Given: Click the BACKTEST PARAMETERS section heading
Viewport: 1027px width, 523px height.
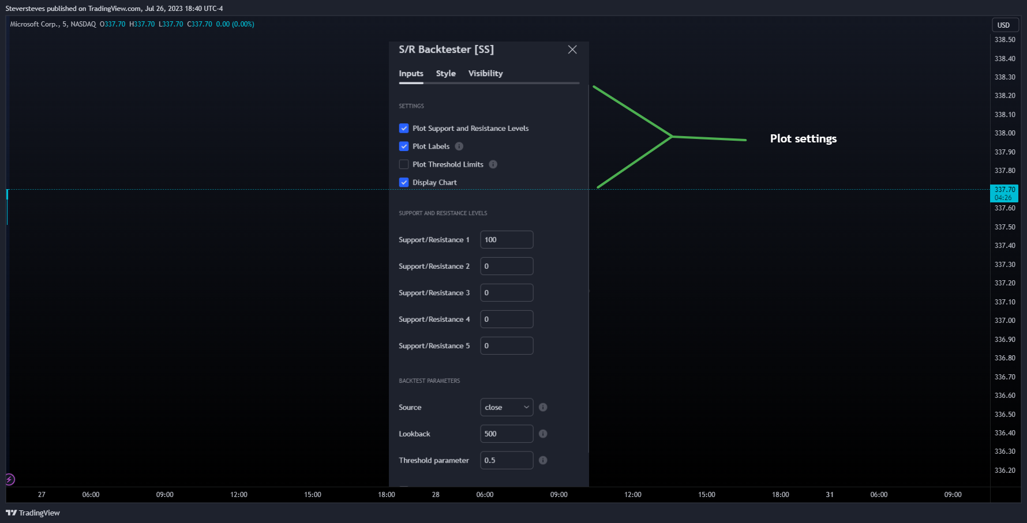Looking at the screenshot, I should click(x=429, y=381).
